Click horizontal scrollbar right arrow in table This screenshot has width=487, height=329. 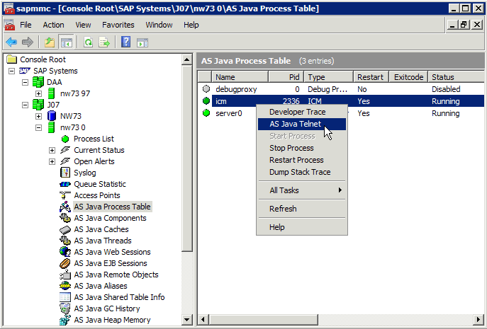point(478,319)
